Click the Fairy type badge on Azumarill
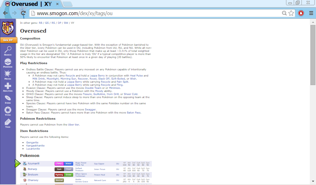Image resolution: width=316 pixels, height=185 pixels. [59, 164]
